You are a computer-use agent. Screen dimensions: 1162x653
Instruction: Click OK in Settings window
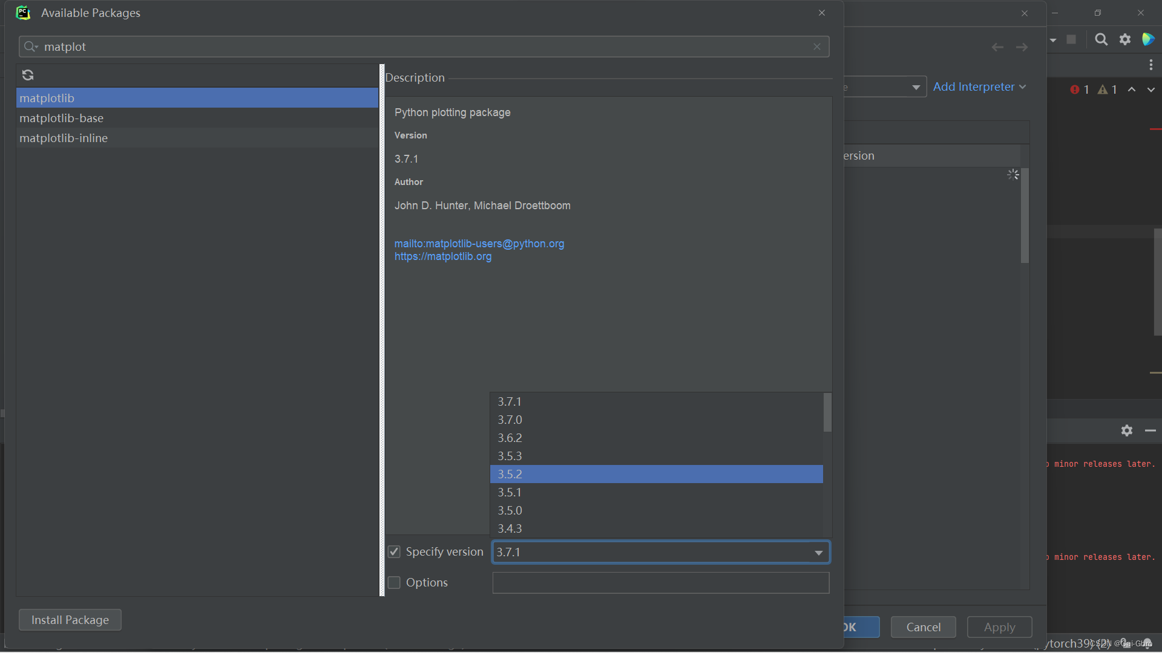862,627
